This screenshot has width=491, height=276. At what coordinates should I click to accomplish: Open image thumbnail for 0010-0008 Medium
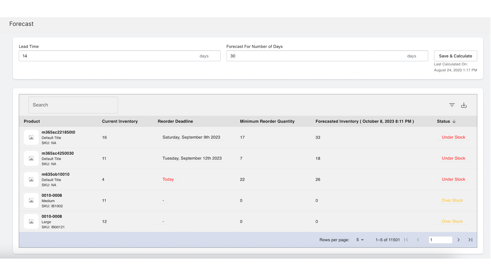31,201
